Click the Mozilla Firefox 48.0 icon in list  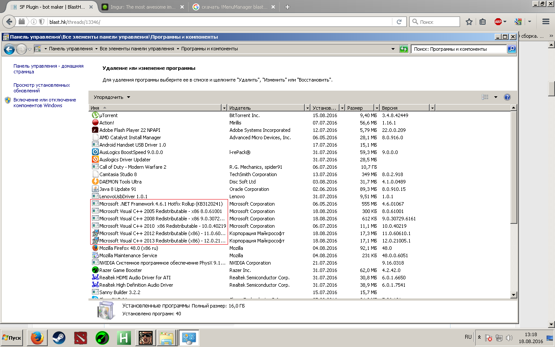click(x=95, y=248)
